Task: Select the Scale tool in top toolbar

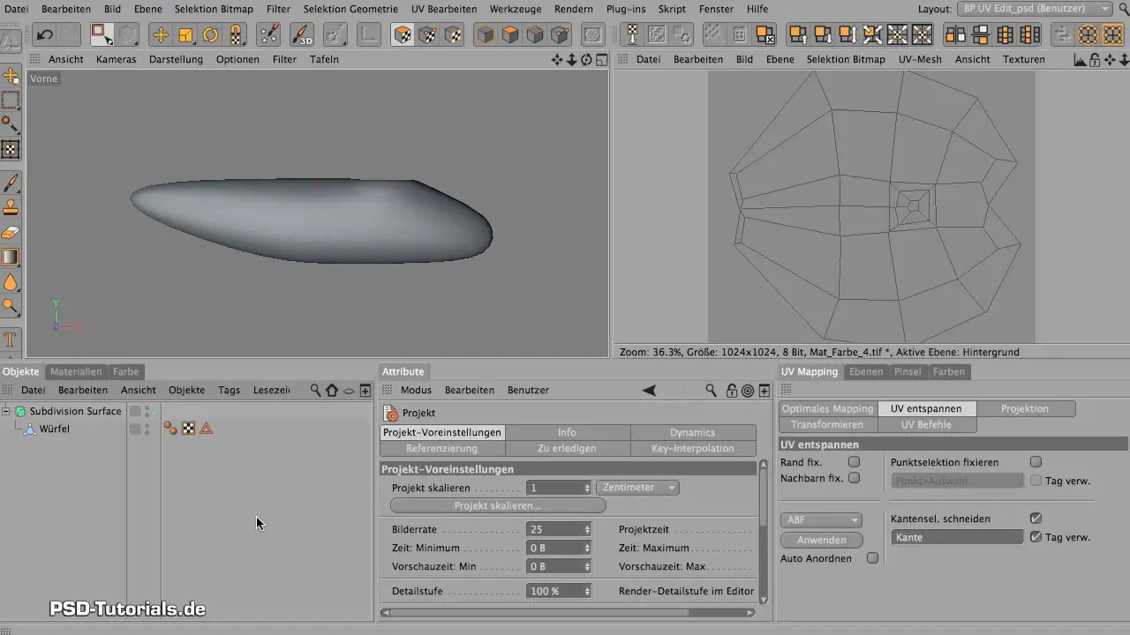Action: click(186, 35)
